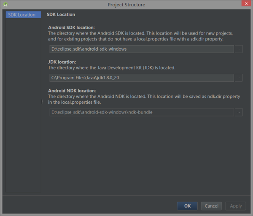Click the Android NDK location path field

[141, 112]
